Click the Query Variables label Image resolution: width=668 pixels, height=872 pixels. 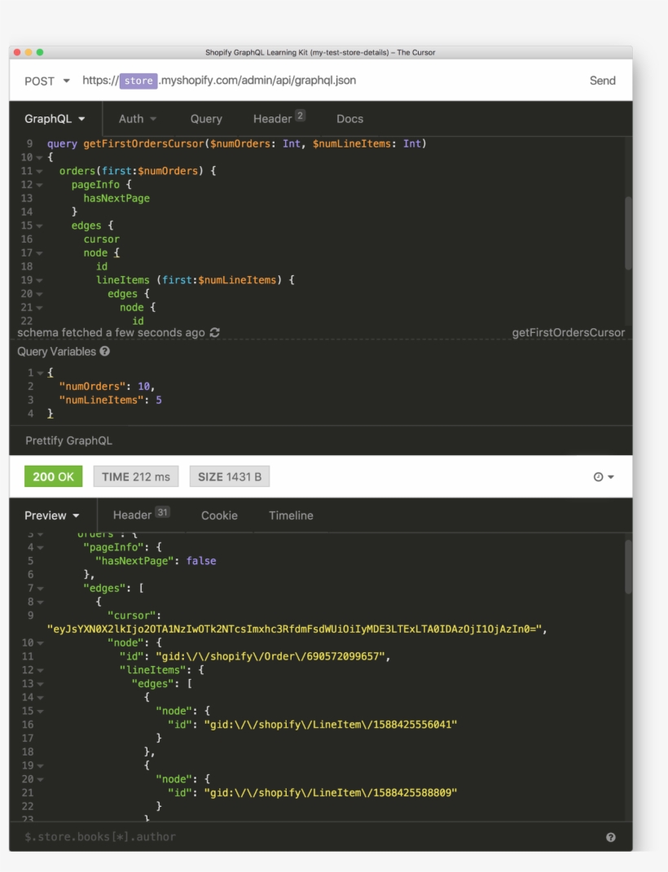click(x=56, y=352)
